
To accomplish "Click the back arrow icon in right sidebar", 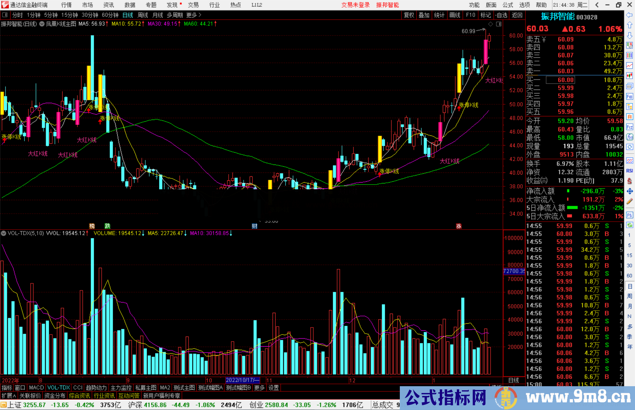I will [629, 15].
